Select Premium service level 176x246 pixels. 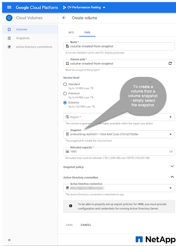(x=65, y=93)
